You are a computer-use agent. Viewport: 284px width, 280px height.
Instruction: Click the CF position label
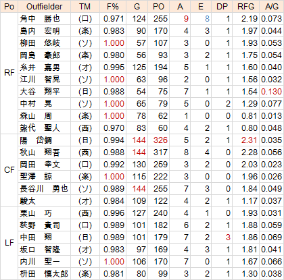[x=9, y=170]
